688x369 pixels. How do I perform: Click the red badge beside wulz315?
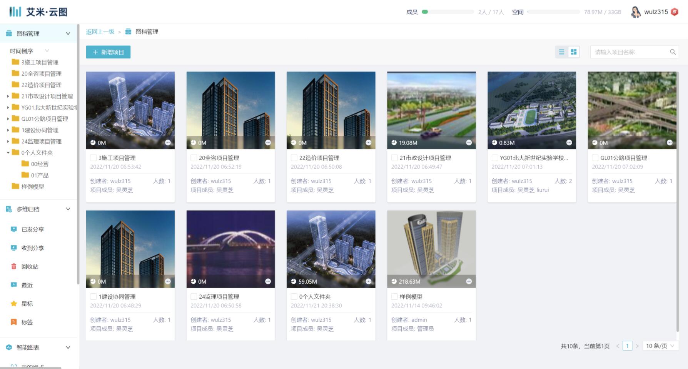coord(674,12)
